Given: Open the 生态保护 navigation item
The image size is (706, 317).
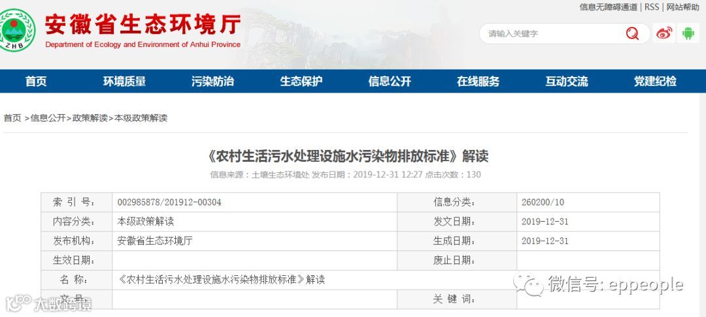Looking at the screenshot, I should tap(301, 82).
